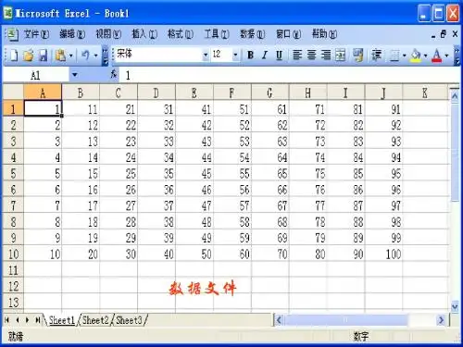This screenshot has height=347, width=463.
Task: Jump to the first sheet tab
Action: (7, 320)
